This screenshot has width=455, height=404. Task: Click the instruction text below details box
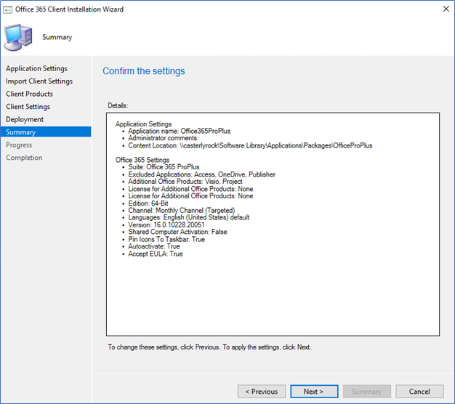pos(209,347)
